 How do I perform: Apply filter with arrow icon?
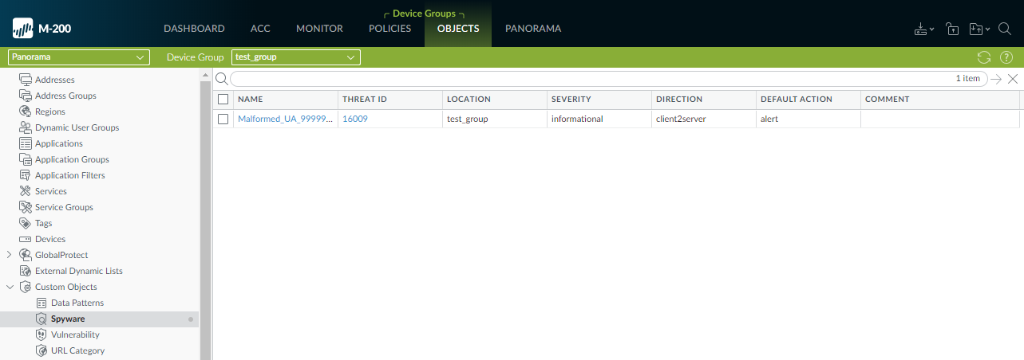(996, 79)
